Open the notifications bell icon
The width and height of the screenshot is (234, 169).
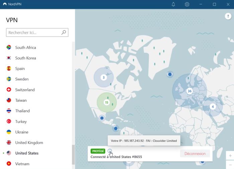click(173, 4)
